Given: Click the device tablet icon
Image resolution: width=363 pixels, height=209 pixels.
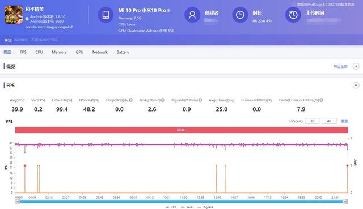Looking at the screenshot, I should click(105, 15).
